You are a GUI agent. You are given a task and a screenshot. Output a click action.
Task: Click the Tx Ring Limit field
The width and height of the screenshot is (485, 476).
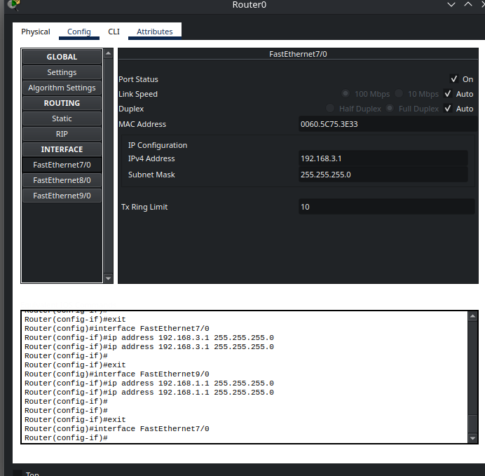coord(386,207)
